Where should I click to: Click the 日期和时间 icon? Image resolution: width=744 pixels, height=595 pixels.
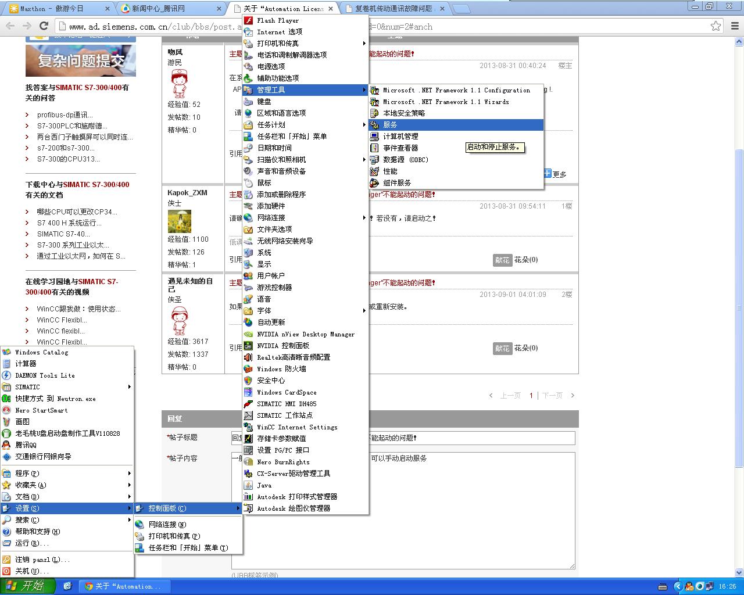[248, 148]
